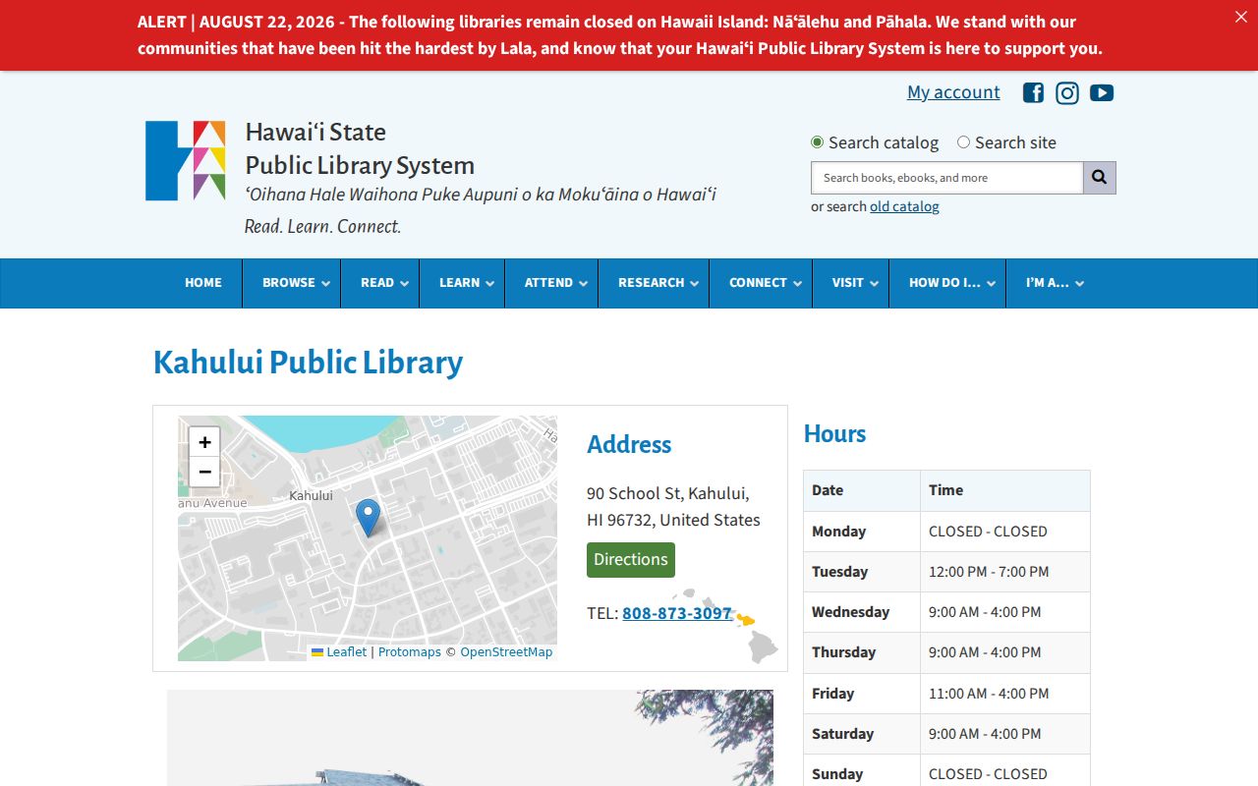Click the Kahului Public Library heading
Viewport: 1258px width, 786px height.
(x=308, y=362)
